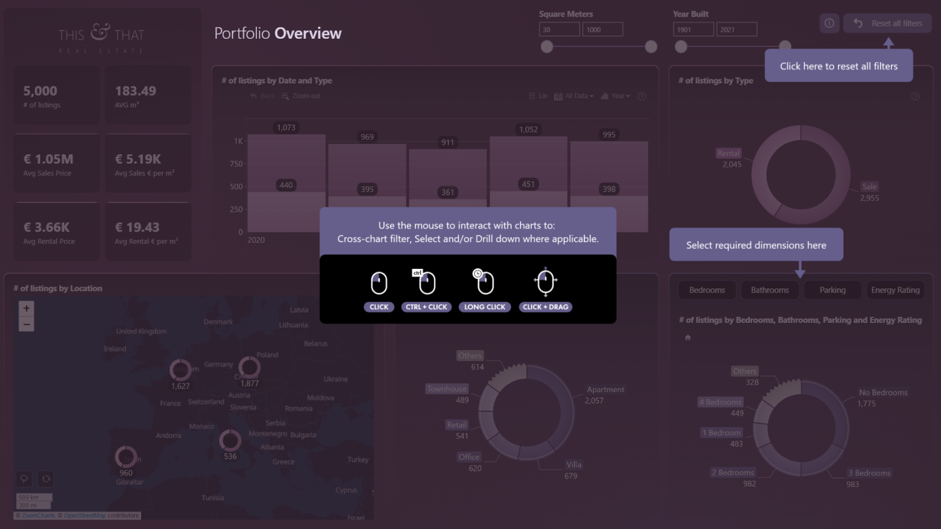Screen dimensions: 941x529
Task: Click the home icon in Bedrooms chart
Action: [688, 337]
